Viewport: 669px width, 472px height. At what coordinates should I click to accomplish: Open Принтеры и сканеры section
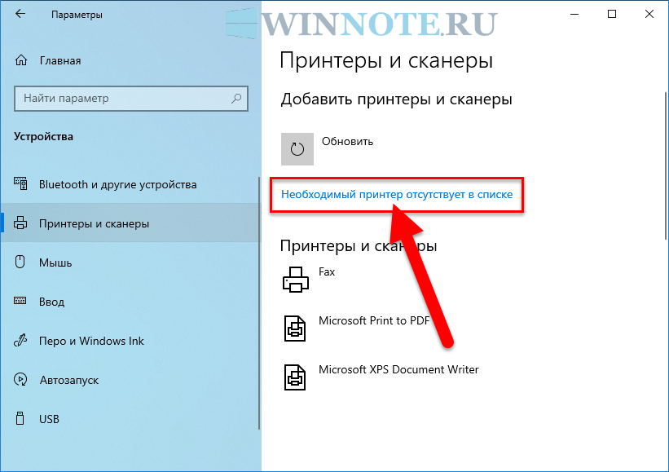[130, 223]
